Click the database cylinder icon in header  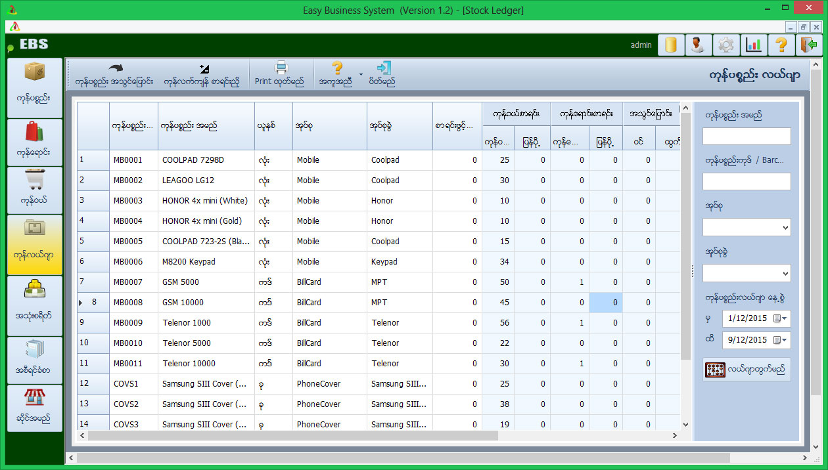tap(671, 45)
